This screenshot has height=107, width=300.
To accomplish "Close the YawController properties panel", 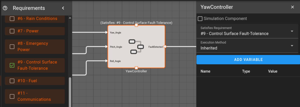I will (x=292, y=7).
